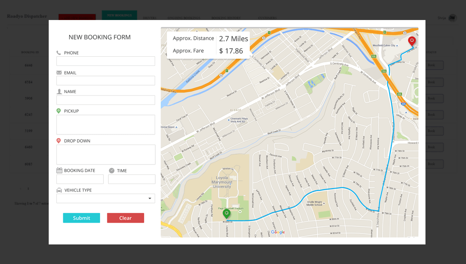Click the person icon beside NAME label
This screenshot has width=466, height=264.
pos(59,91)
